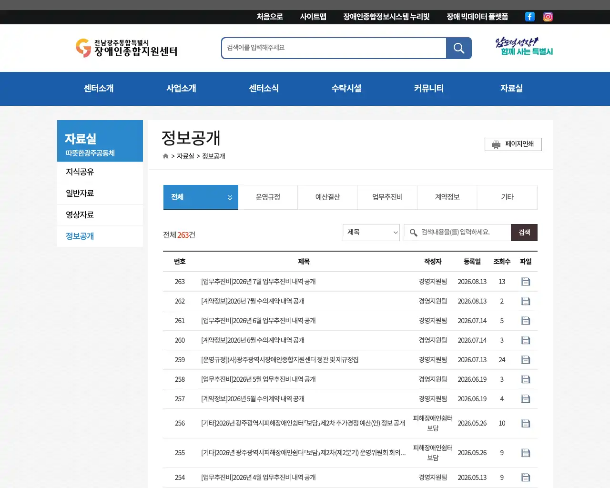Click the 함께 사는 특별시 slogan banner
This screenshot has width=610, height=488.
coord(524,46)
